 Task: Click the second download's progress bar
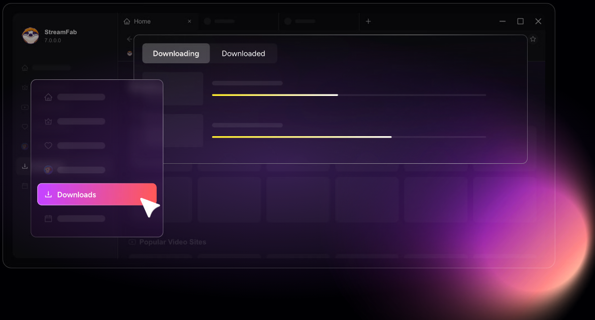pos(349,137)
